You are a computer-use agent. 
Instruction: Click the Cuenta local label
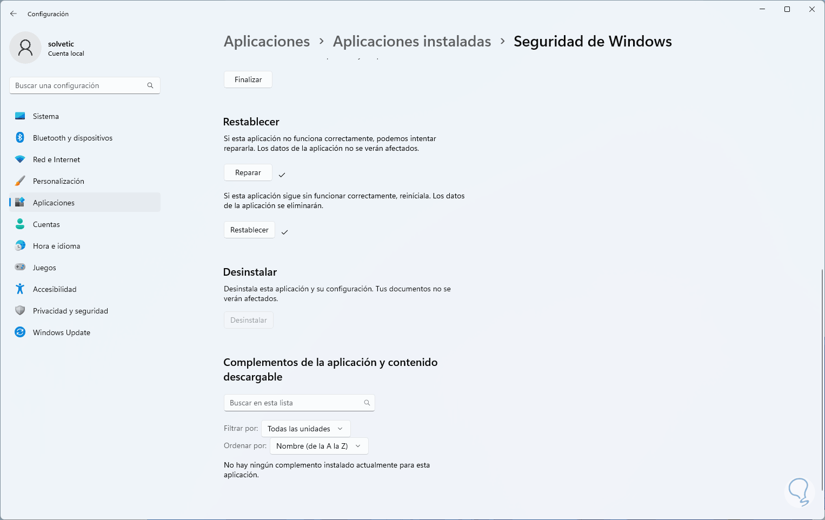coord(66,54)
